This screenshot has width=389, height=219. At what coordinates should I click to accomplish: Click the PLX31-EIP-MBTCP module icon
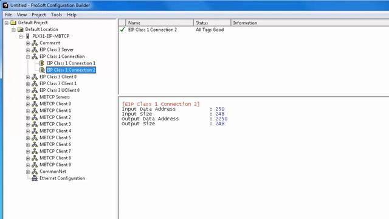(27, 36)
